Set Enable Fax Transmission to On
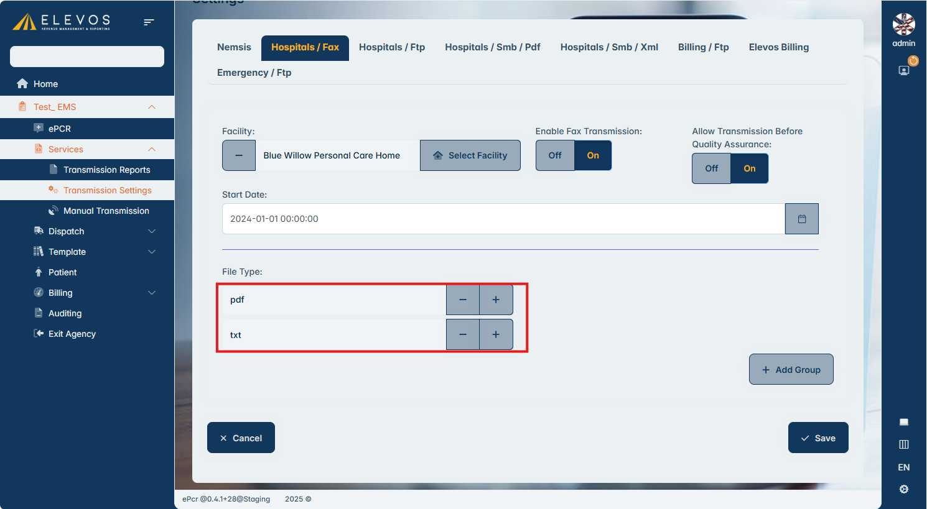 (x=593, y=155)
